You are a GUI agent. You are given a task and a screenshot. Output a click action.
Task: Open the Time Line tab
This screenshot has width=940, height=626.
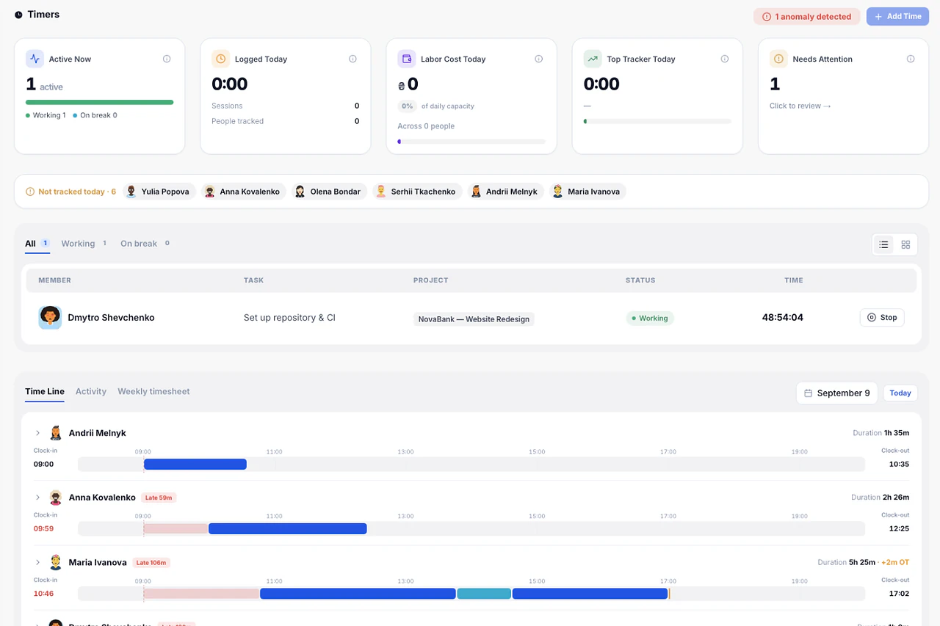click(45, 391)
